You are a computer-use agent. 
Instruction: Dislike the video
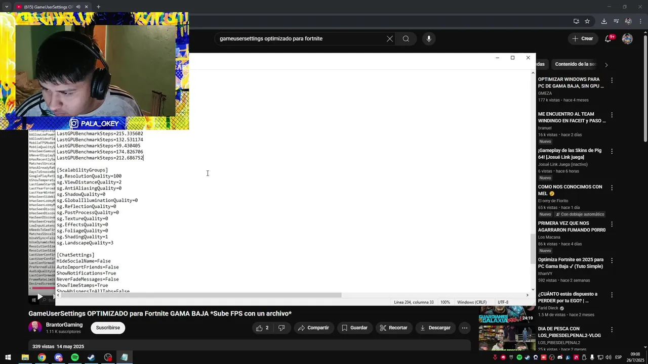[281, 328]
